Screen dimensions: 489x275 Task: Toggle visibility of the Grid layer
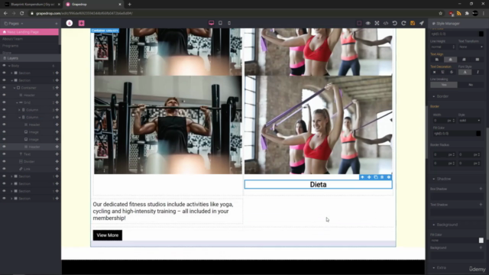[4, 102]
